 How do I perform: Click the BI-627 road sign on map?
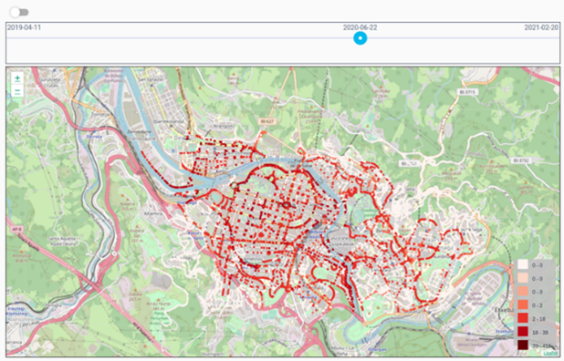[x=266, y=121]
